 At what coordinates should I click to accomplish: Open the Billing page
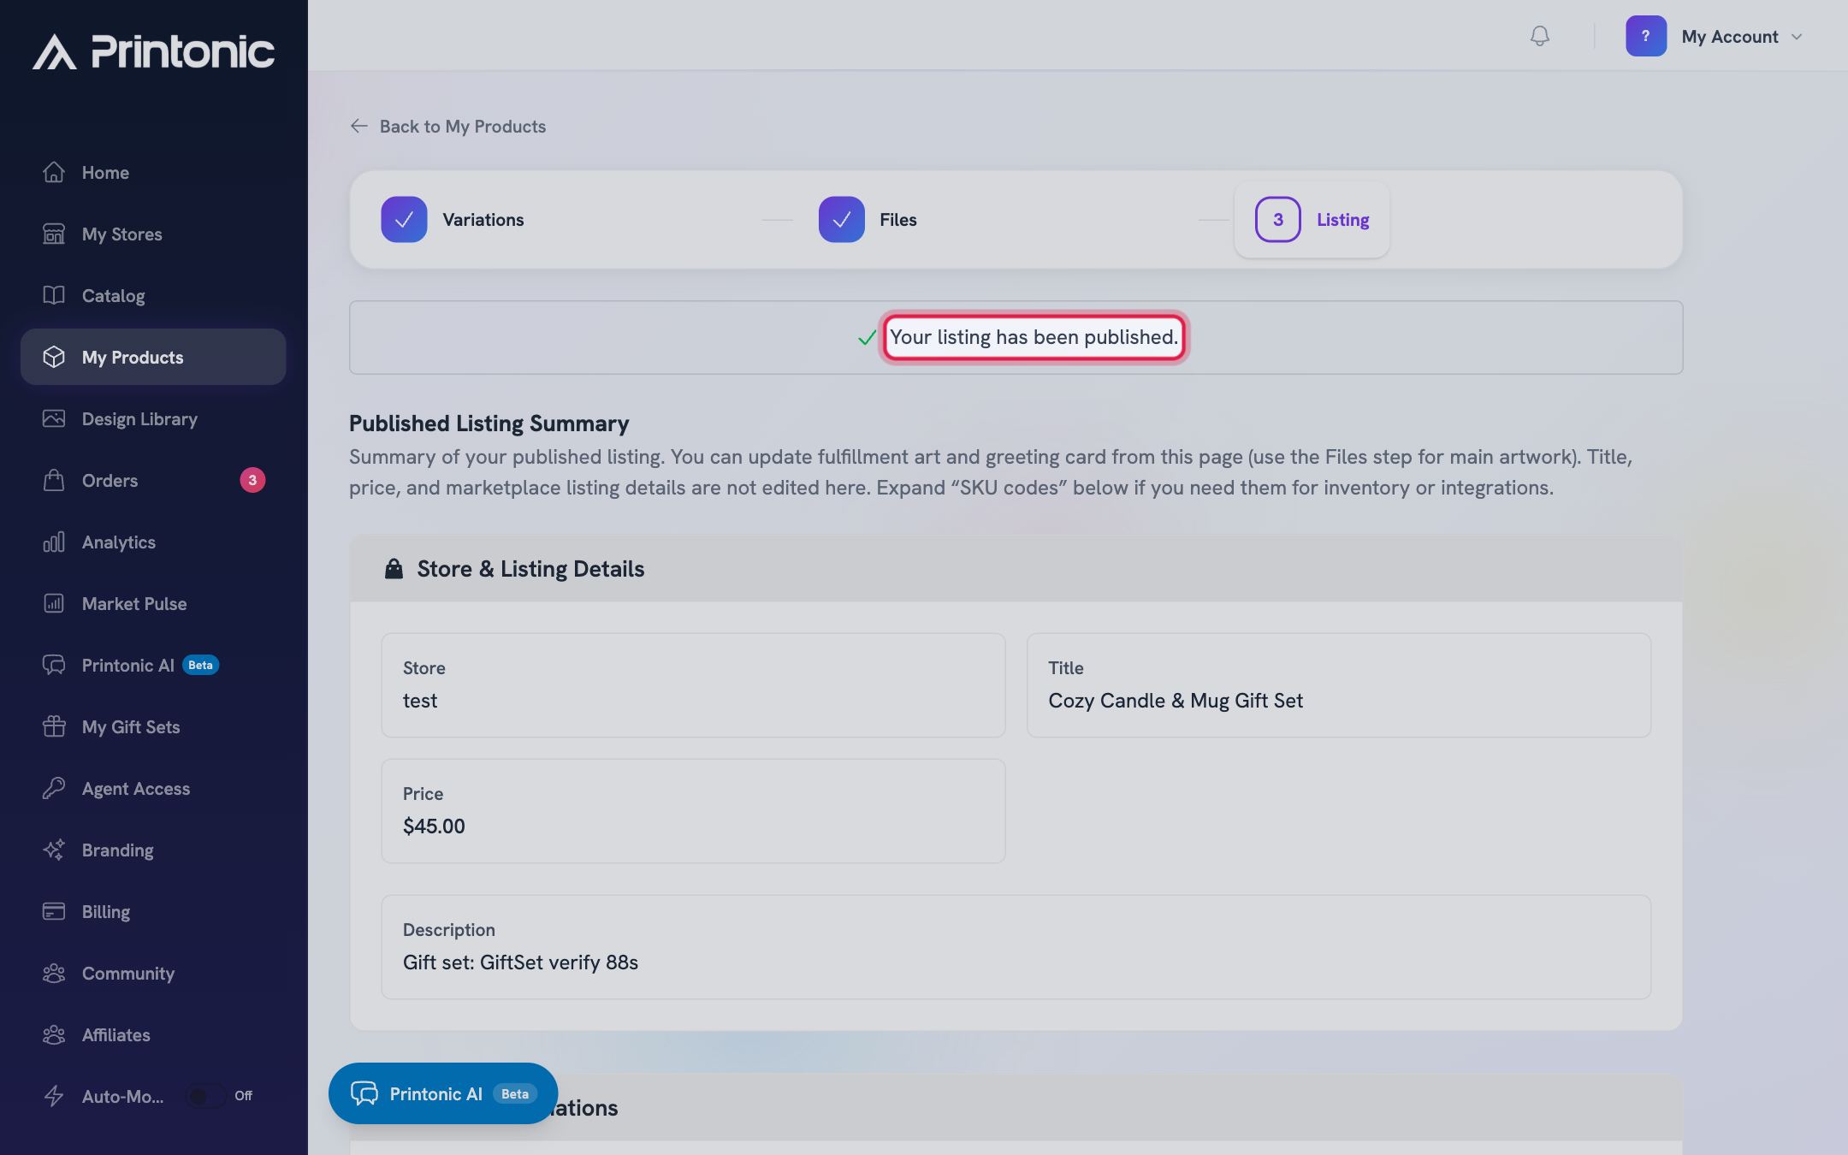coord(153,911)
